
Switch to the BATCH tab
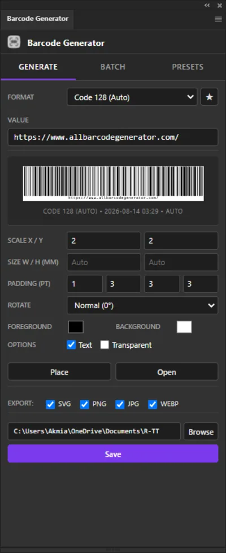pyautogui.click(x=113, y=67)
